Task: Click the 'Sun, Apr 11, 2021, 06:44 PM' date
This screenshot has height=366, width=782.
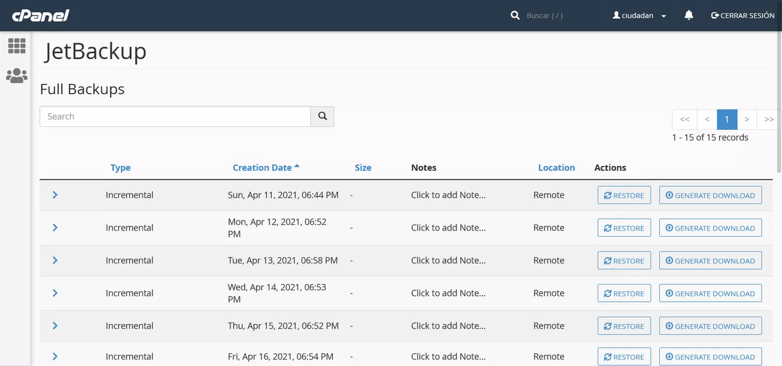Action: [x=283, y=195]
